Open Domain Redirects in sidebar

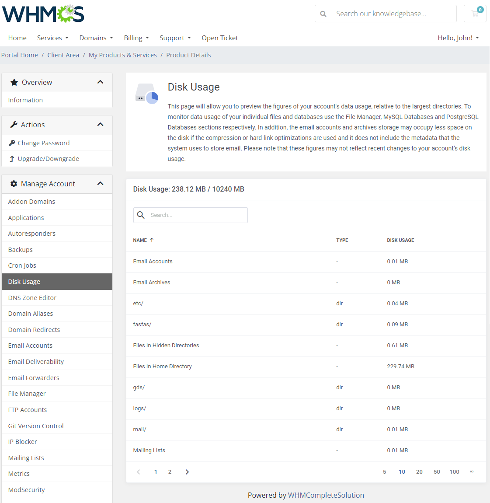click(57, 330)
